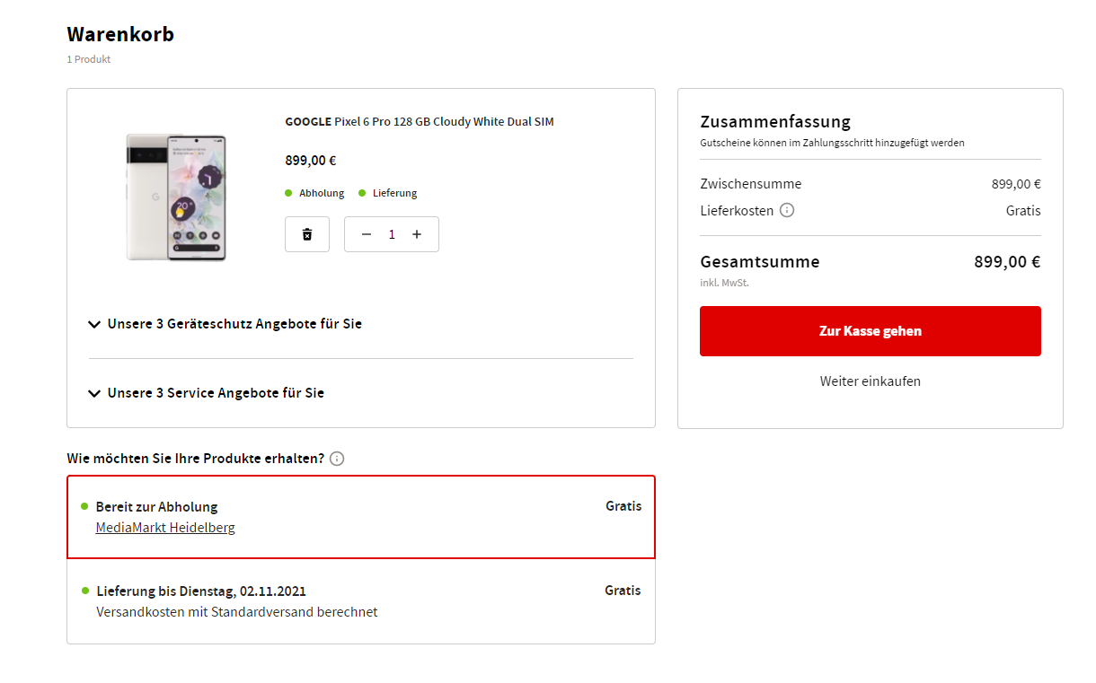This screenshot has height=683, width=1096.
Task: Delete item with the trash icon
Action: (307, 234)
